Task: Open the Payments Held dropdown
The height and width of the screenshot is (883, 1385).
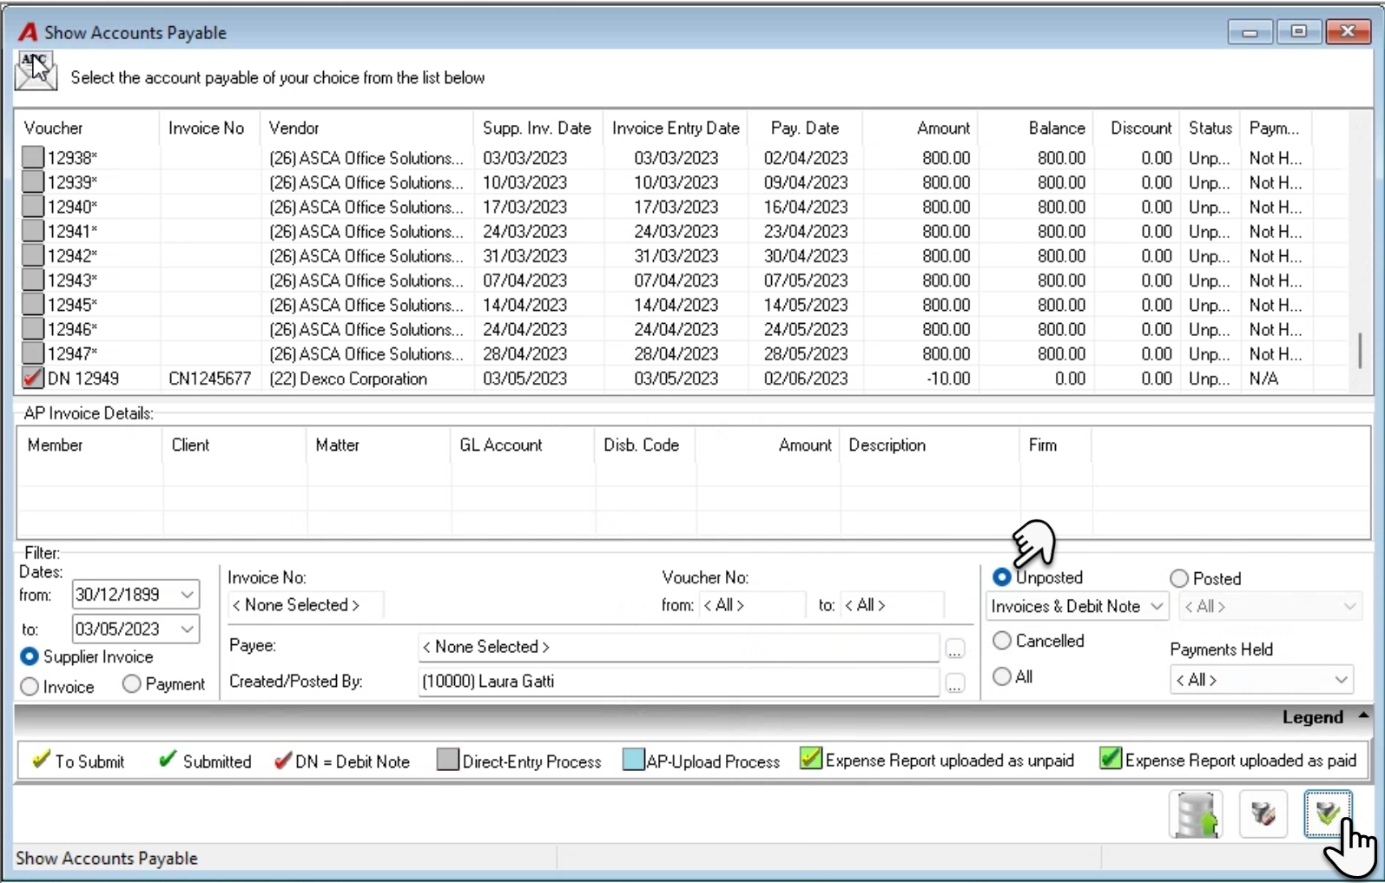Action: pyautogui.click(x=1261, y=680)
